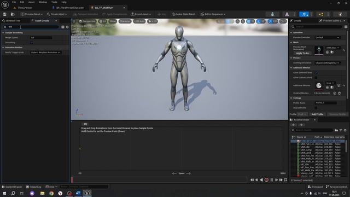Collapse the Animation Notifies section
The width and height of the screenshot is (350, 197).
(3, 48)
